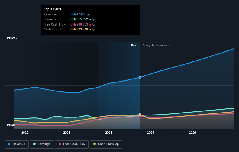This screenshot has height=152, width=239.
Task: Select the CN¥288.583m free cash flow value
Action: tap(83, 24)
